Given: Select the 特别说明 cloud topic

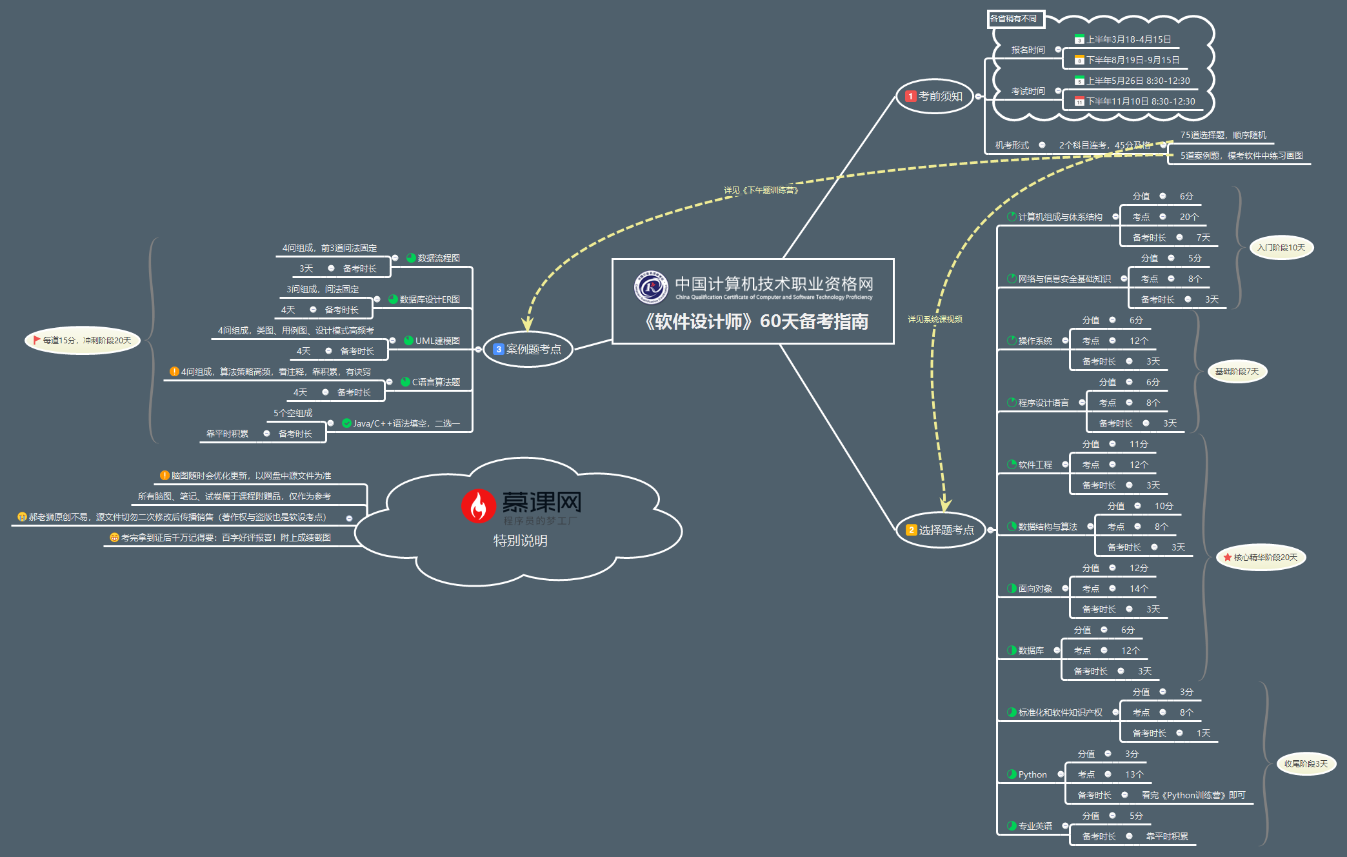Looking at the screenshot, I should (x=520, y=523).
